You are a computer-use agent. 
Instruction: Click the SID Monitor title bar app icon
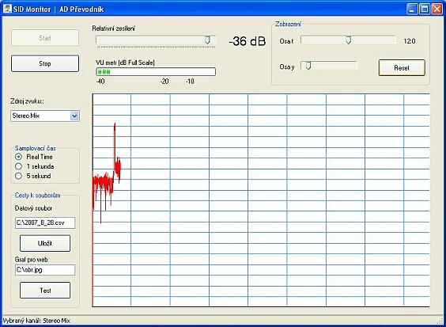pyautogui.click(x=7, y=9)
